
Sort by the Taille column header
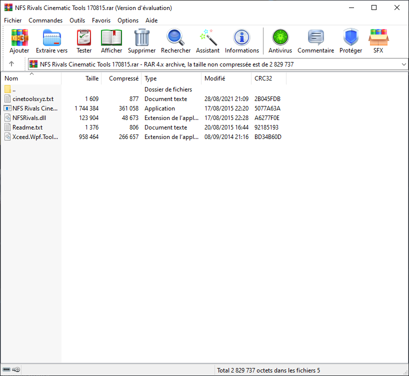click(x=81, y=78)
